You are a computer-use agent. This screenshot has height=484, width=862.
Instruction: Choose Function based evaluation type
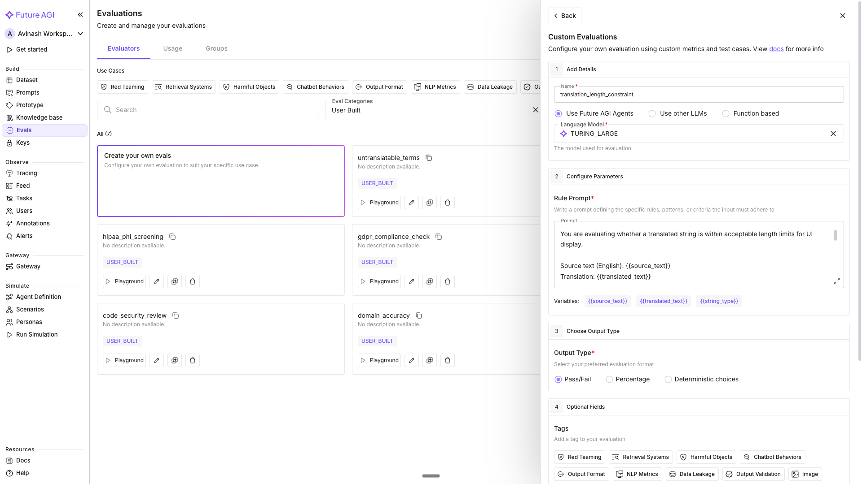pyautogui.click(x=726, y=114)
